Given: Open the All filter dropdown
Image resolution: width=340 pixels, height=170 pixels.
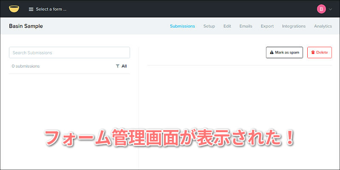Looking at the screenshot, I should (122, 66).
